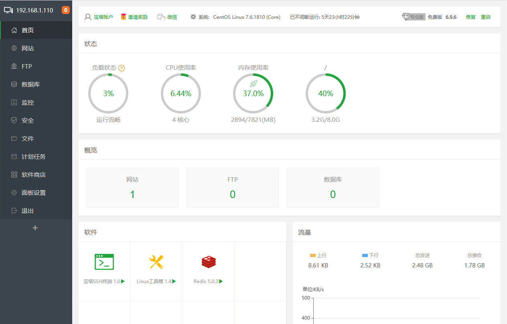The height and width of the screenshot is (324, 507).
Task: Click the Linux工具箱 wrench icon
Action: click(156, 262)
